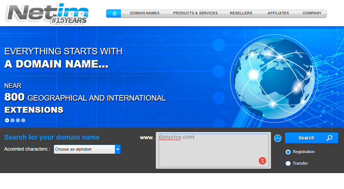Select the 'A DOMAIN NAME...' banner headline

pyautogui.click(x=56, y=64)
